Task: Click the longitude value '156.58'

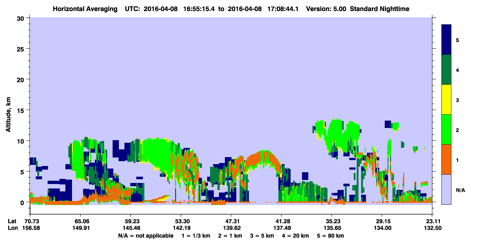Action: tap(31, 228)
